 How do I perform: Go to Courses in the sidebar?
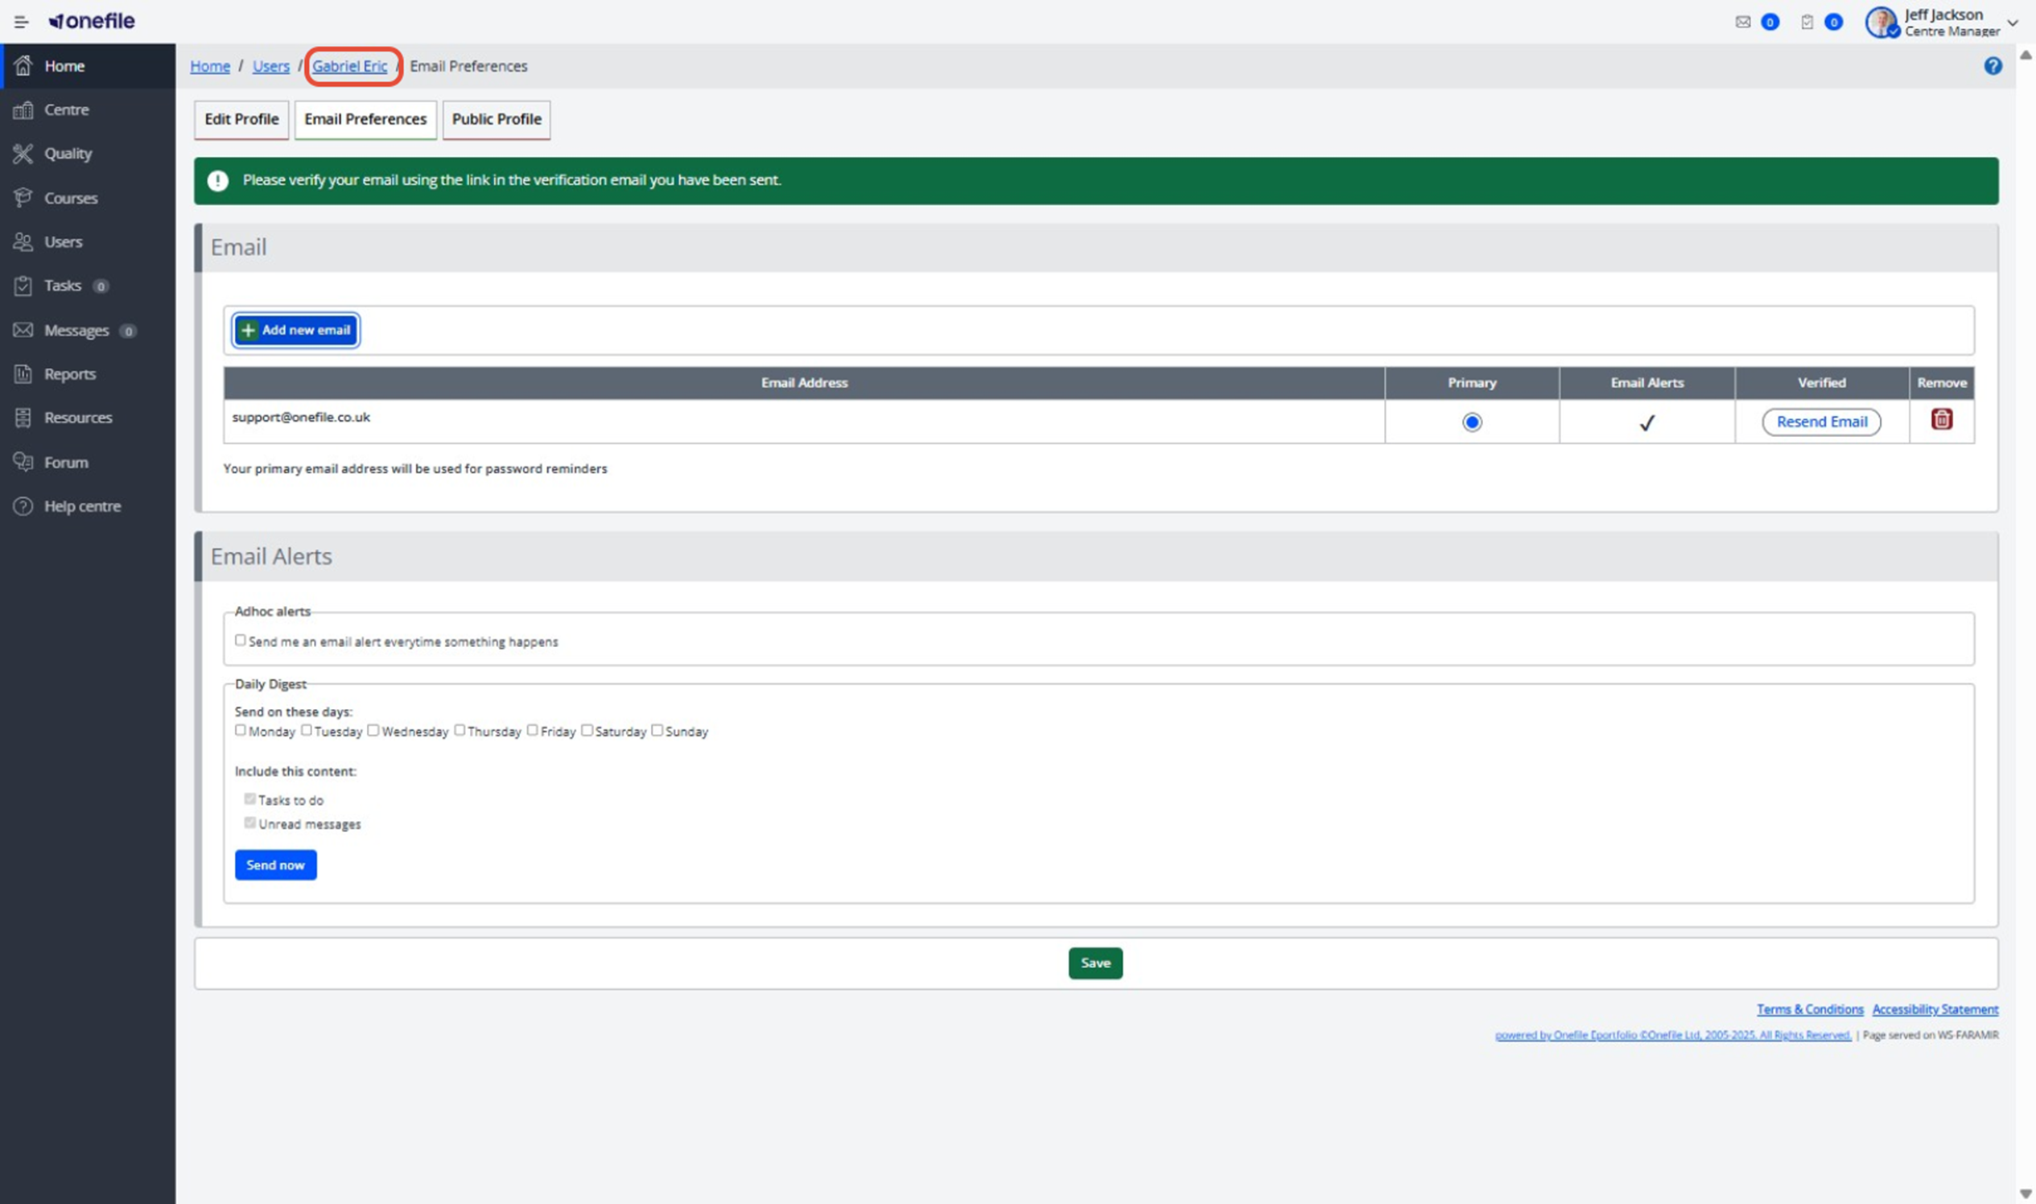coord(71,198)
